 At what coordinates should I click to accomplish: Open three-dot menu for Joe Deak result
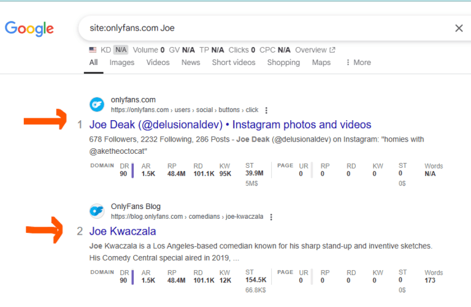coord(266,110)
